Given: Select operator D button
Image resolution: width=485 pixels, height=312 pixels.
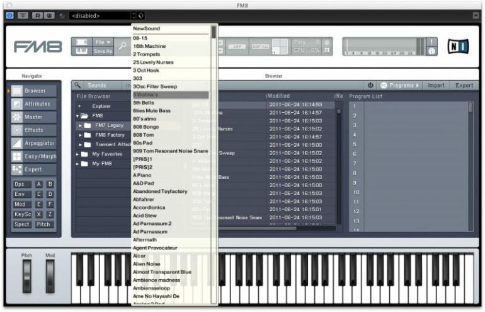Looking at the screenshot, I should [x=50, y=194].
